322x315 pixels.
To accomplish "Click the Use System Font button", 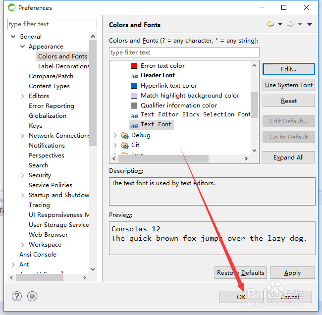I will click(288, 85).
